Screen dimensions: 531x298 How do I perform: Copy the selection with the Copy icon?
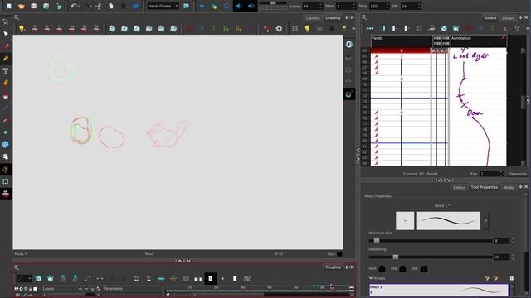110,6
